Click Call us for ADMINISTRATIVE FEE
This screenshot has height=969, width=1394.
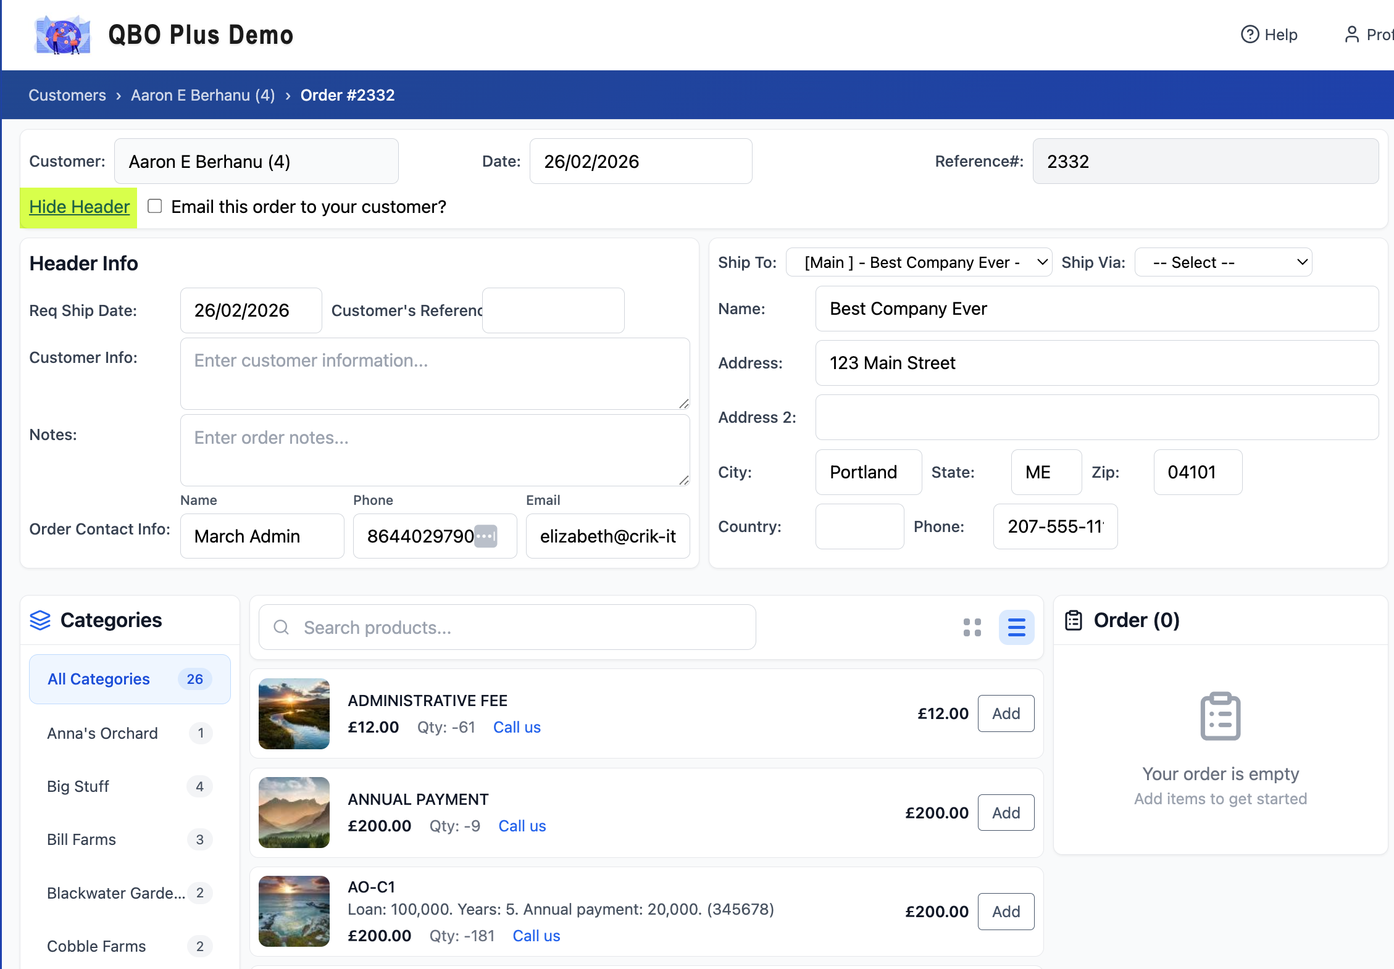517,727
